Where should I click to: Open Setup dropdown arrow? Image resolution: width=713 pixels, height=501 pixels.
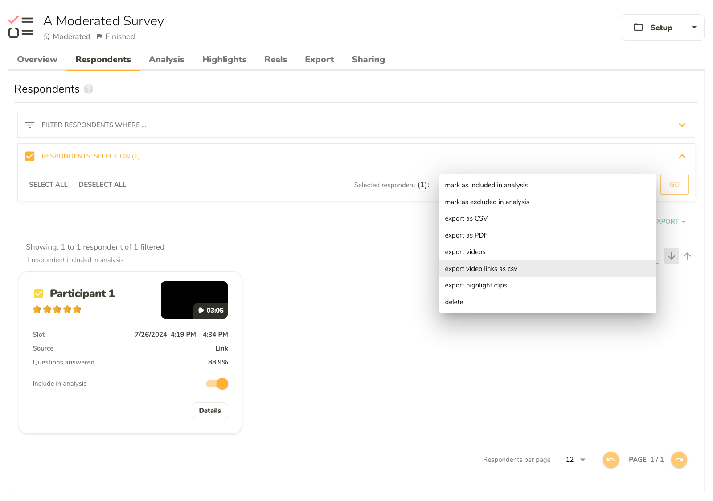(694, 28)
